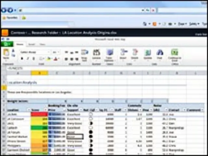Click the browser Back arrow button
This screenshot has width=208, height=156.
tap(4, 10)
